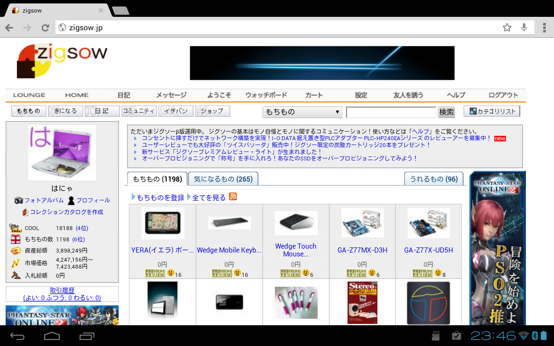The image size is (554, 346).
Task: Open the ウォッチボード menu item
Action: click(x=266, y=95)
